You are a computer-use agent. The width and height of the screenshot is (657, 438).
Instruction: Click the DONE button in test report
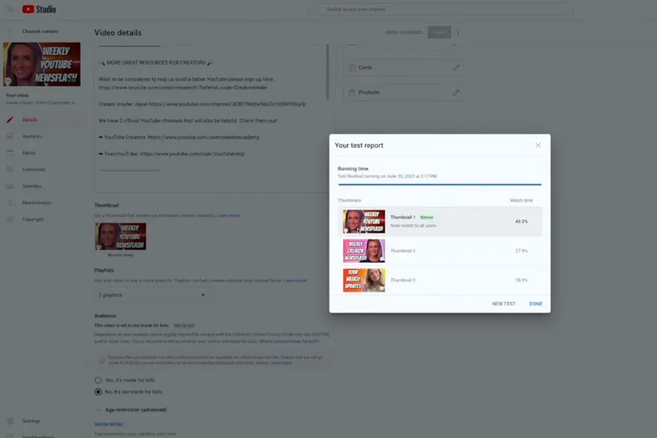535,304
